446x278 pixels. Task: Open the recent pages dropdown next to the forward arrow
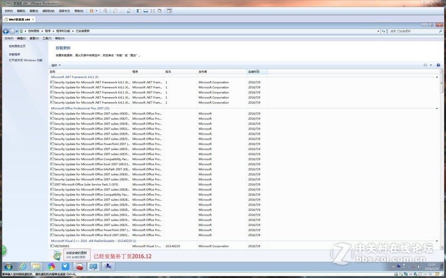click(17, 31)
